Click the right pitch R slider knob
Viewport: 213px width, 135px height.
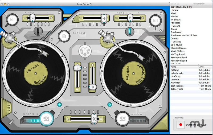[130, 18]
